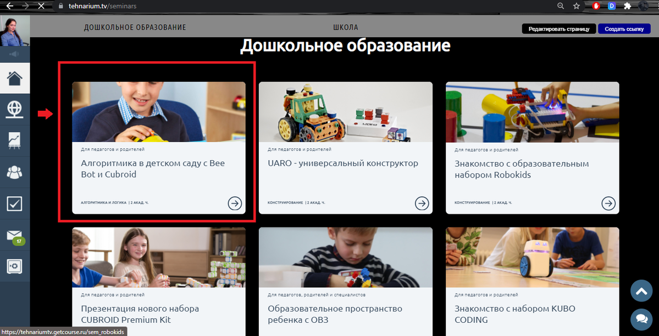Open the extensions puzzle piece menu
Screen dimensions: 659x336
(x=627, y=6)
